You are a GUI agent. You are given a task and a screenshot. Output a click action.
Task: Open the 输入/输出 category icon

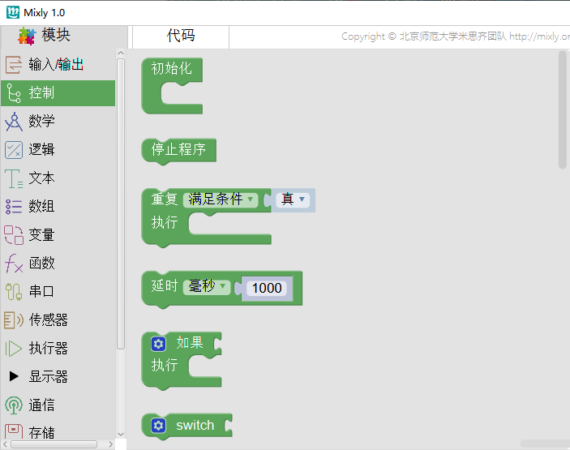click(x=14, y=65)
